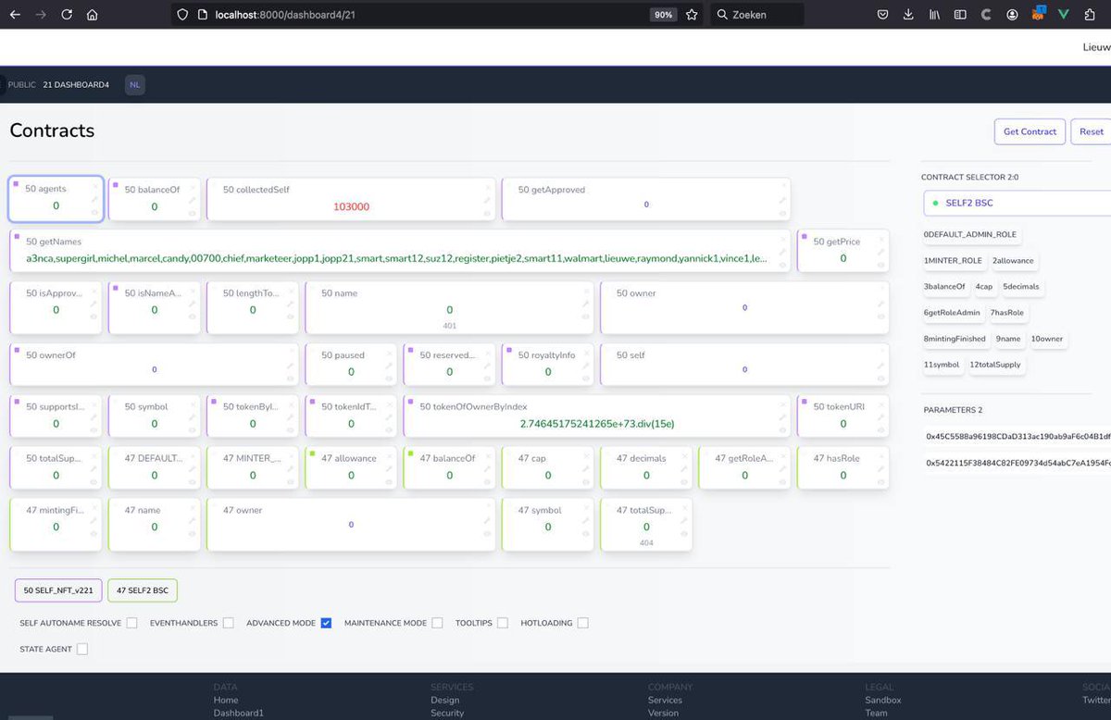Switch to the 50 SELF_NFT_v221 contract tab
Image resolution: width=1111 pixels, height=720 pixels.
[x=58, y=590]
